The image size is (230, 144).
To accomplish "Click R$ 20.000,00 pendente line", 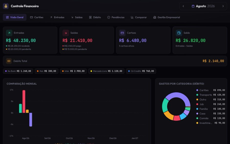I will click(x=18, y=49).
